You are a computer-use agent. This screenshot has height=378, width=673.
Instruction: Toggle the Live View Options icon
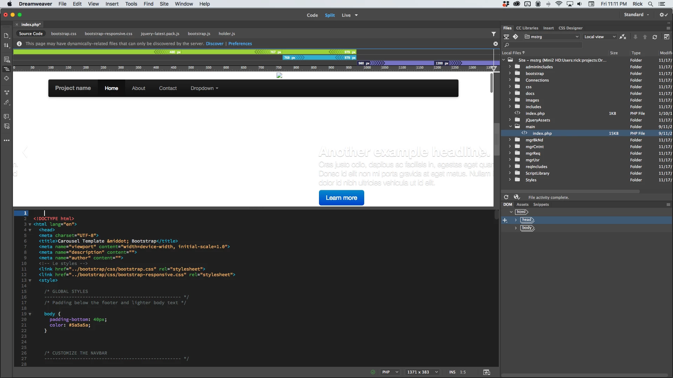pos(6,59)
